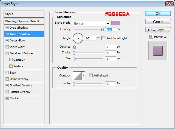Viewport: 175px width, 129px height.
Task: Click the contour curve thumbnail
Action: [x=77, y=76]
